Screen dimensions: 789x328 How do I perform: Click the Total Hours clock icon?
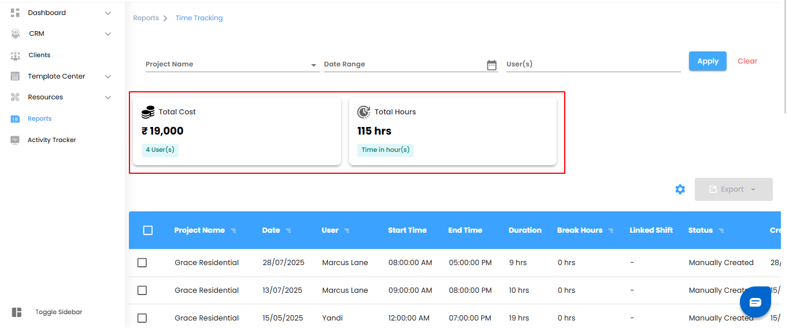click(x=364, y=112)
